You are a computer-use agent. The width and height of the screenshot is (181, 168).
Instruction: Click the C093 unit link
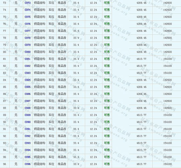click(x=27, y=143)
